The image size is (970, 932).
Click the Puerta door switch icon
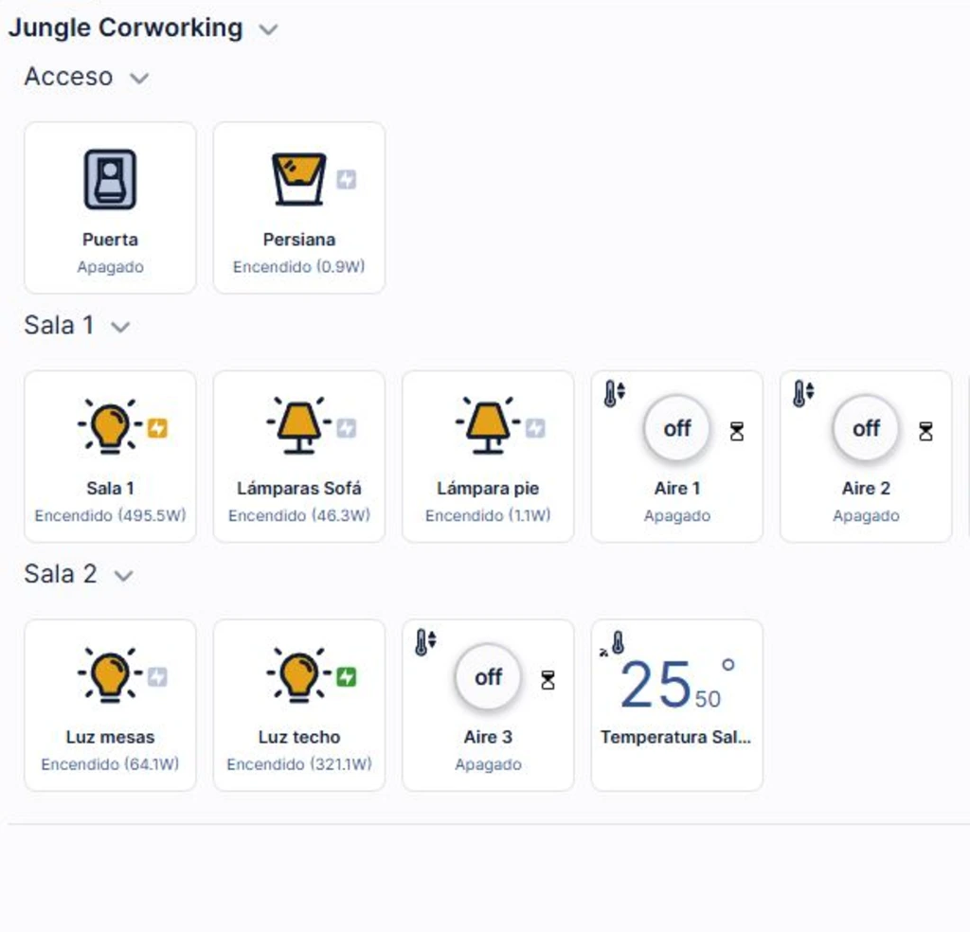(x=110, y=179)
